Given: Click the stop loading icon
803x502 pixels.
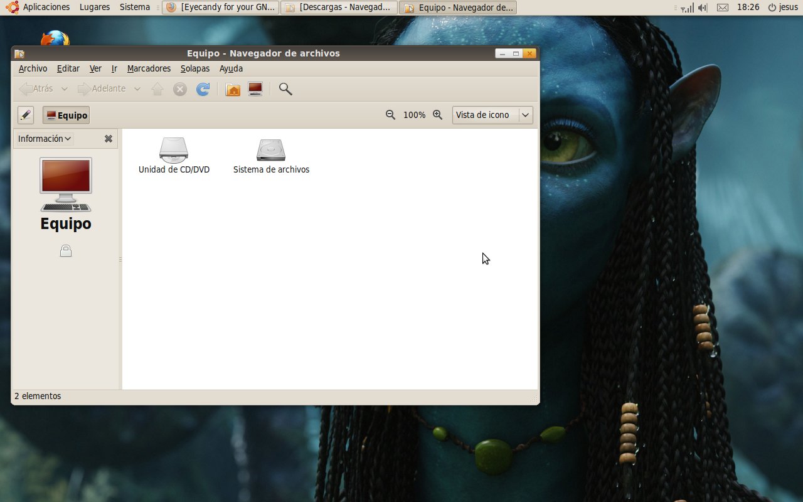Looking at the screenshot, I should (x=180, y=89).
